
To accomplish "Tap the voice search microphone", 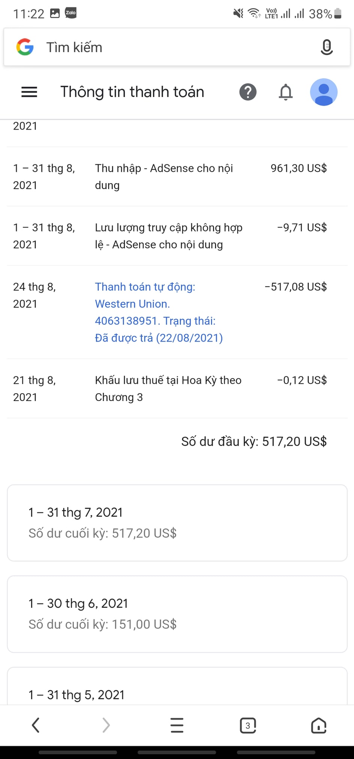I will [327, 47].
